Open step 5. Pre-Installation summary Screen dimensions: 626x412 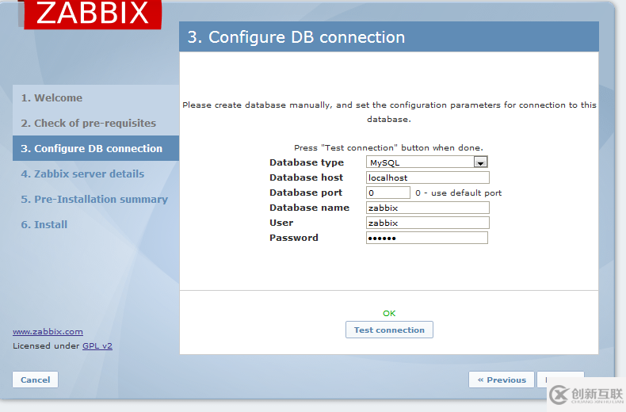tap(94, 199)
